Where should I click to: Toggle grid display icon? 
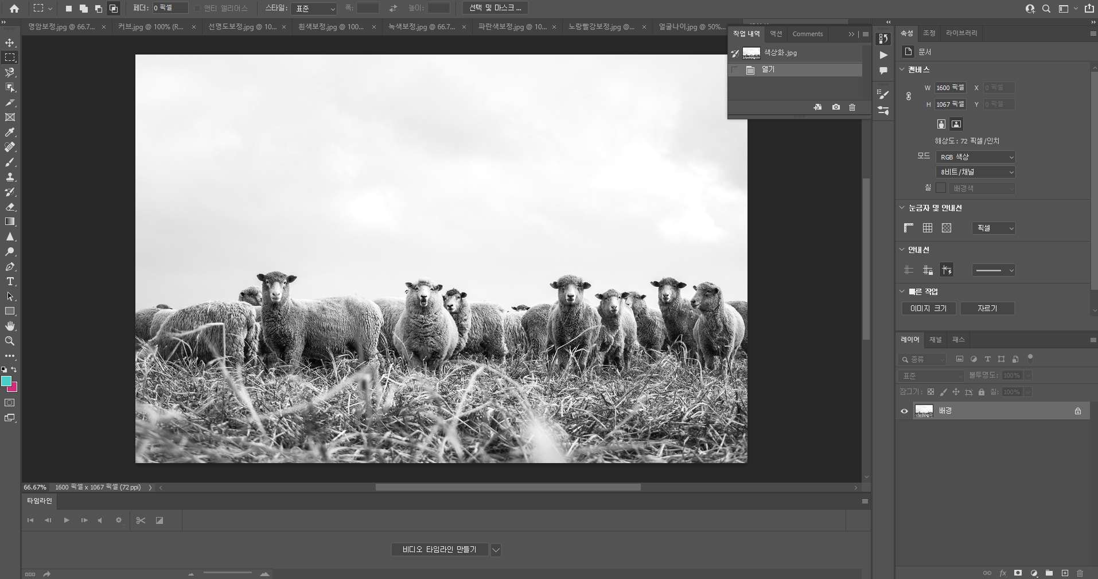coord(928,228)
